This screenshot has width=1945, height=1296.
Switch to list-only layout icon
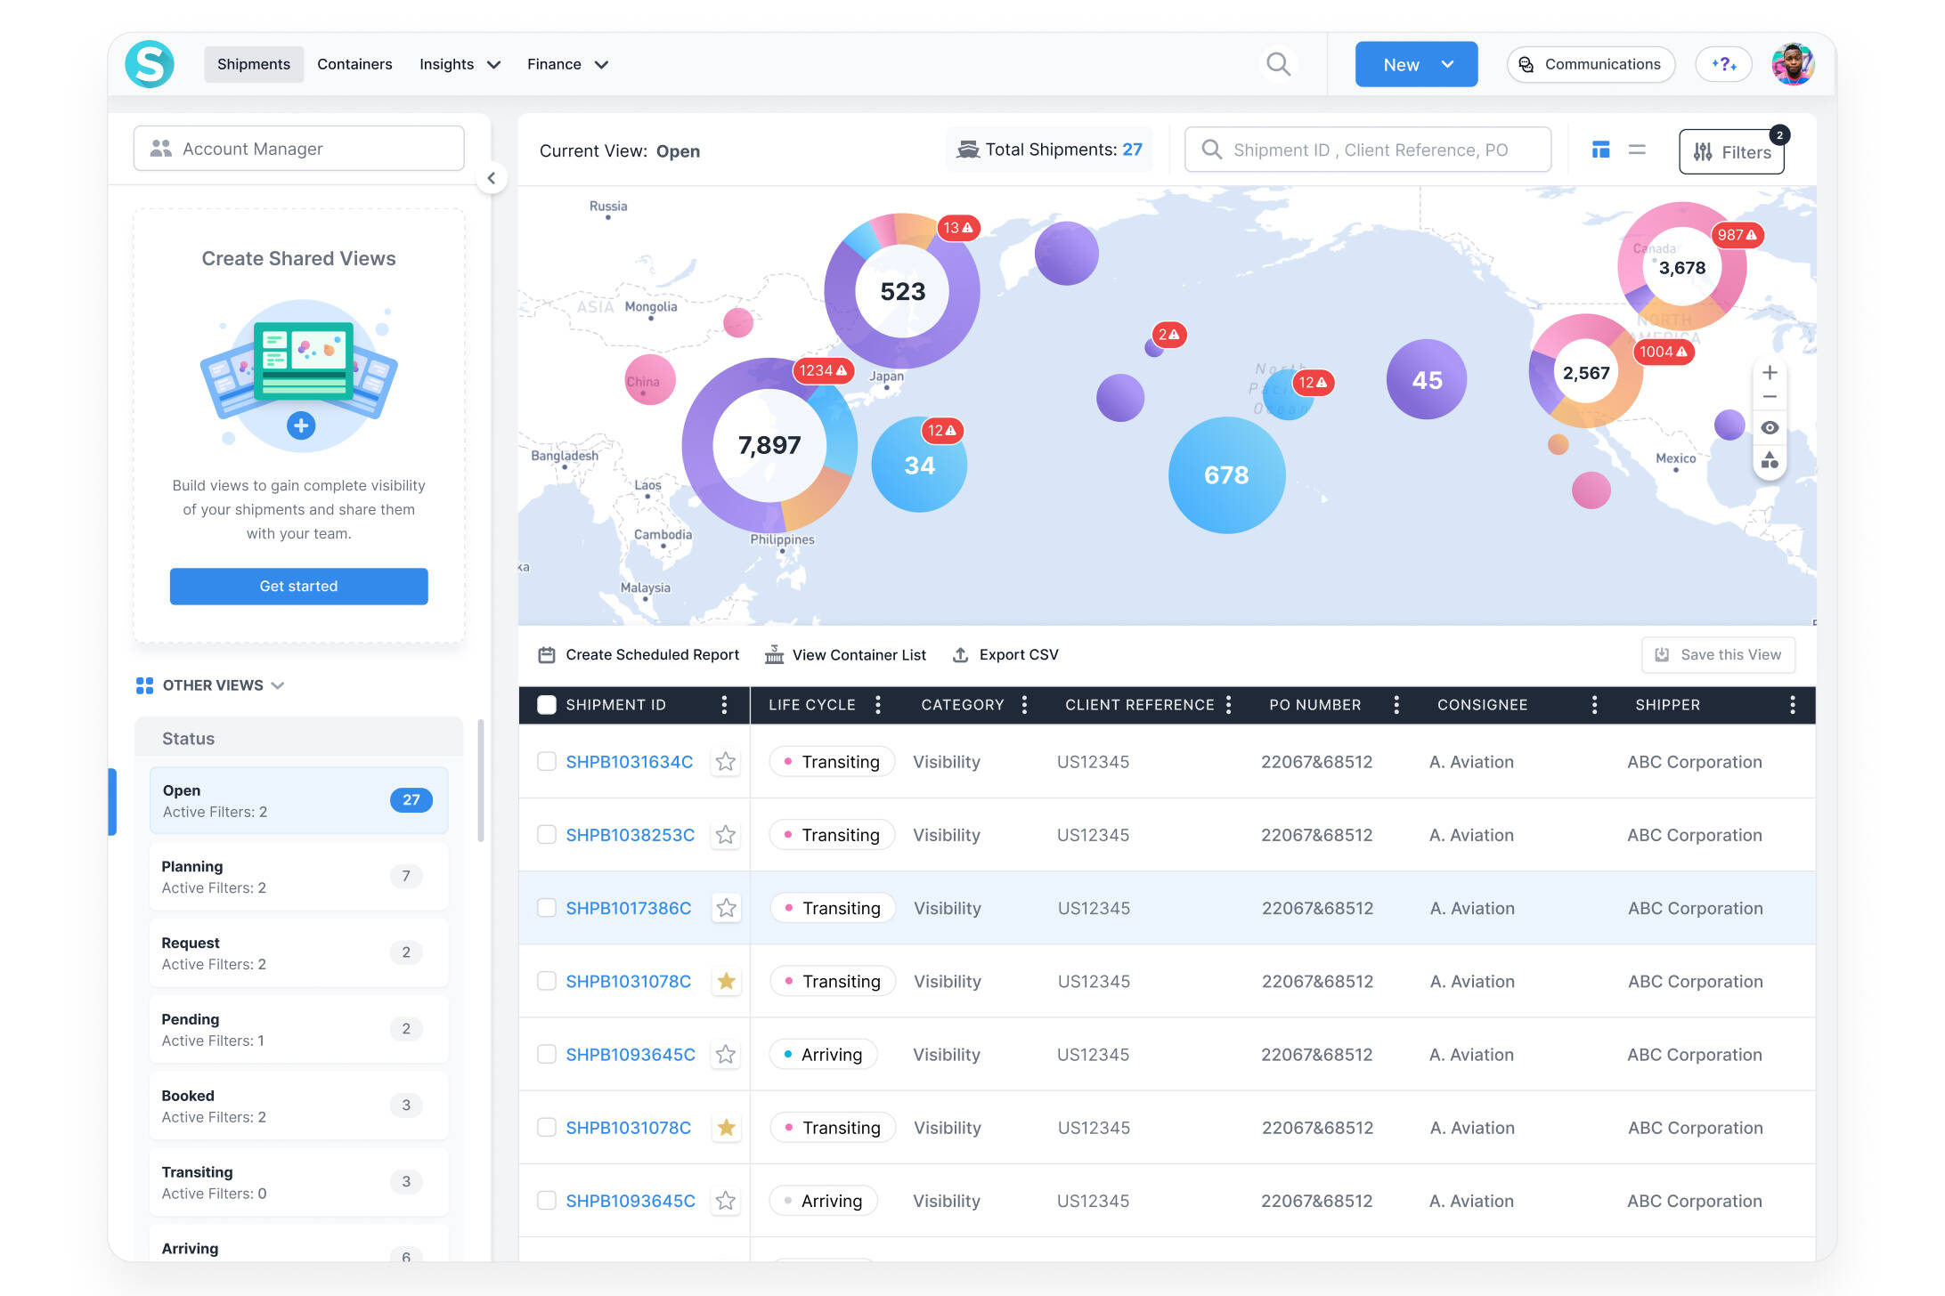[1637, 150]
